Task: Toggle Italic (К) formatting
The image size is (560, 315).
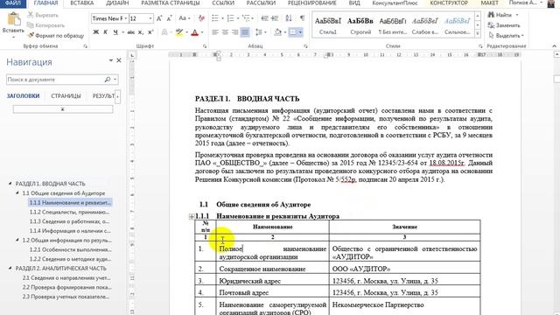Action: click(x=105, y=32)
